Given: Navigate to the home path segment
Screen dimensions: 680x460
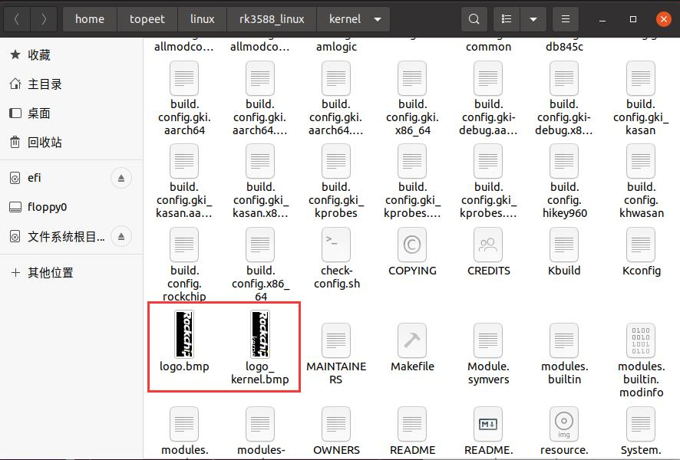Looking at the screenshot, I should coord(90,19).
